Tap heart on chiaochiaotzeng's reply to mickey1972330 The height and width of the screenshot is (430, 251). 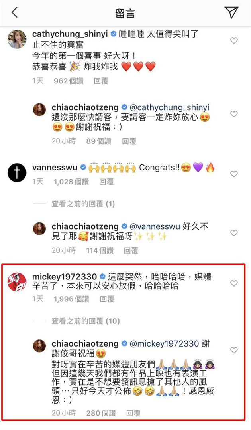click(234, 350)
